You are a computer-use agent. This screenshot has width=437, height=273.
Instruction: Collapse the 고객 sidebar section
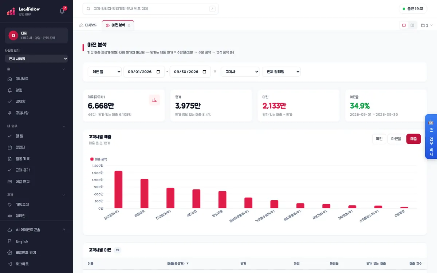coord(36,195)
